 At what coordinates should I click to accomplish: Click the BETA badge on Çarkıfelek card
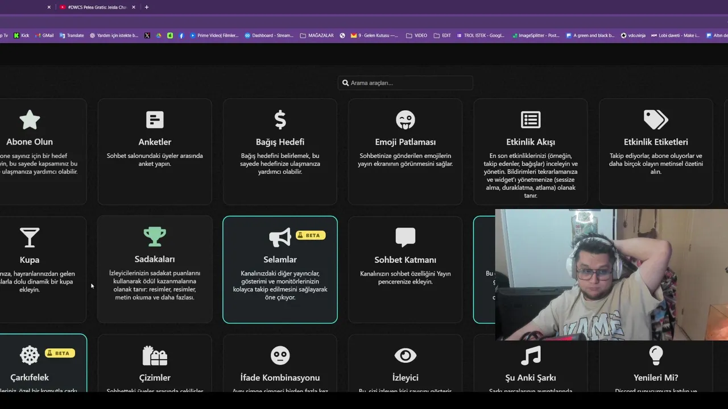click(60, 353)
